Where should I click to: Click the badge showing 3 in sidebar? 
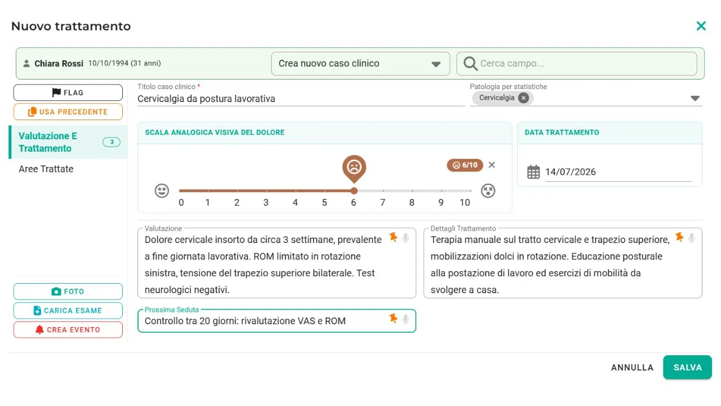pyautogui.click(x=112, y=142)
